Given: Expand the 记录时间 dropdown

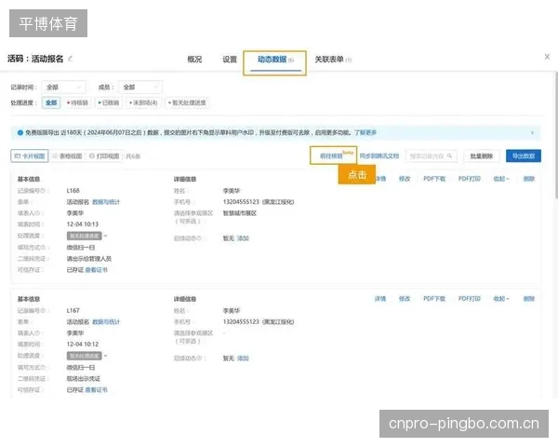Looking at the screenshot, I should coord(63,88).
